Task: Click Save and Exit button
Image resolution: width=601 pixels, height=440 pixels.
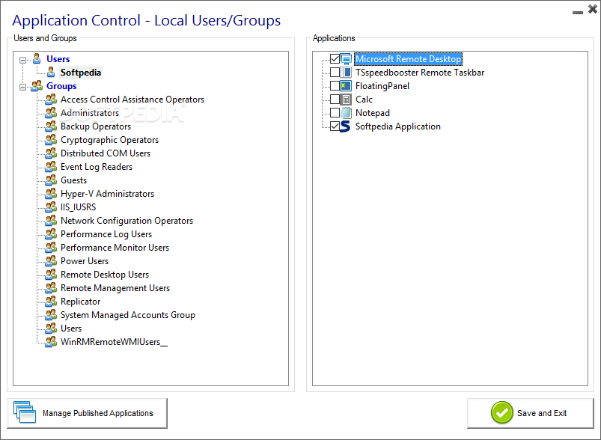Action: pos(531,413)
